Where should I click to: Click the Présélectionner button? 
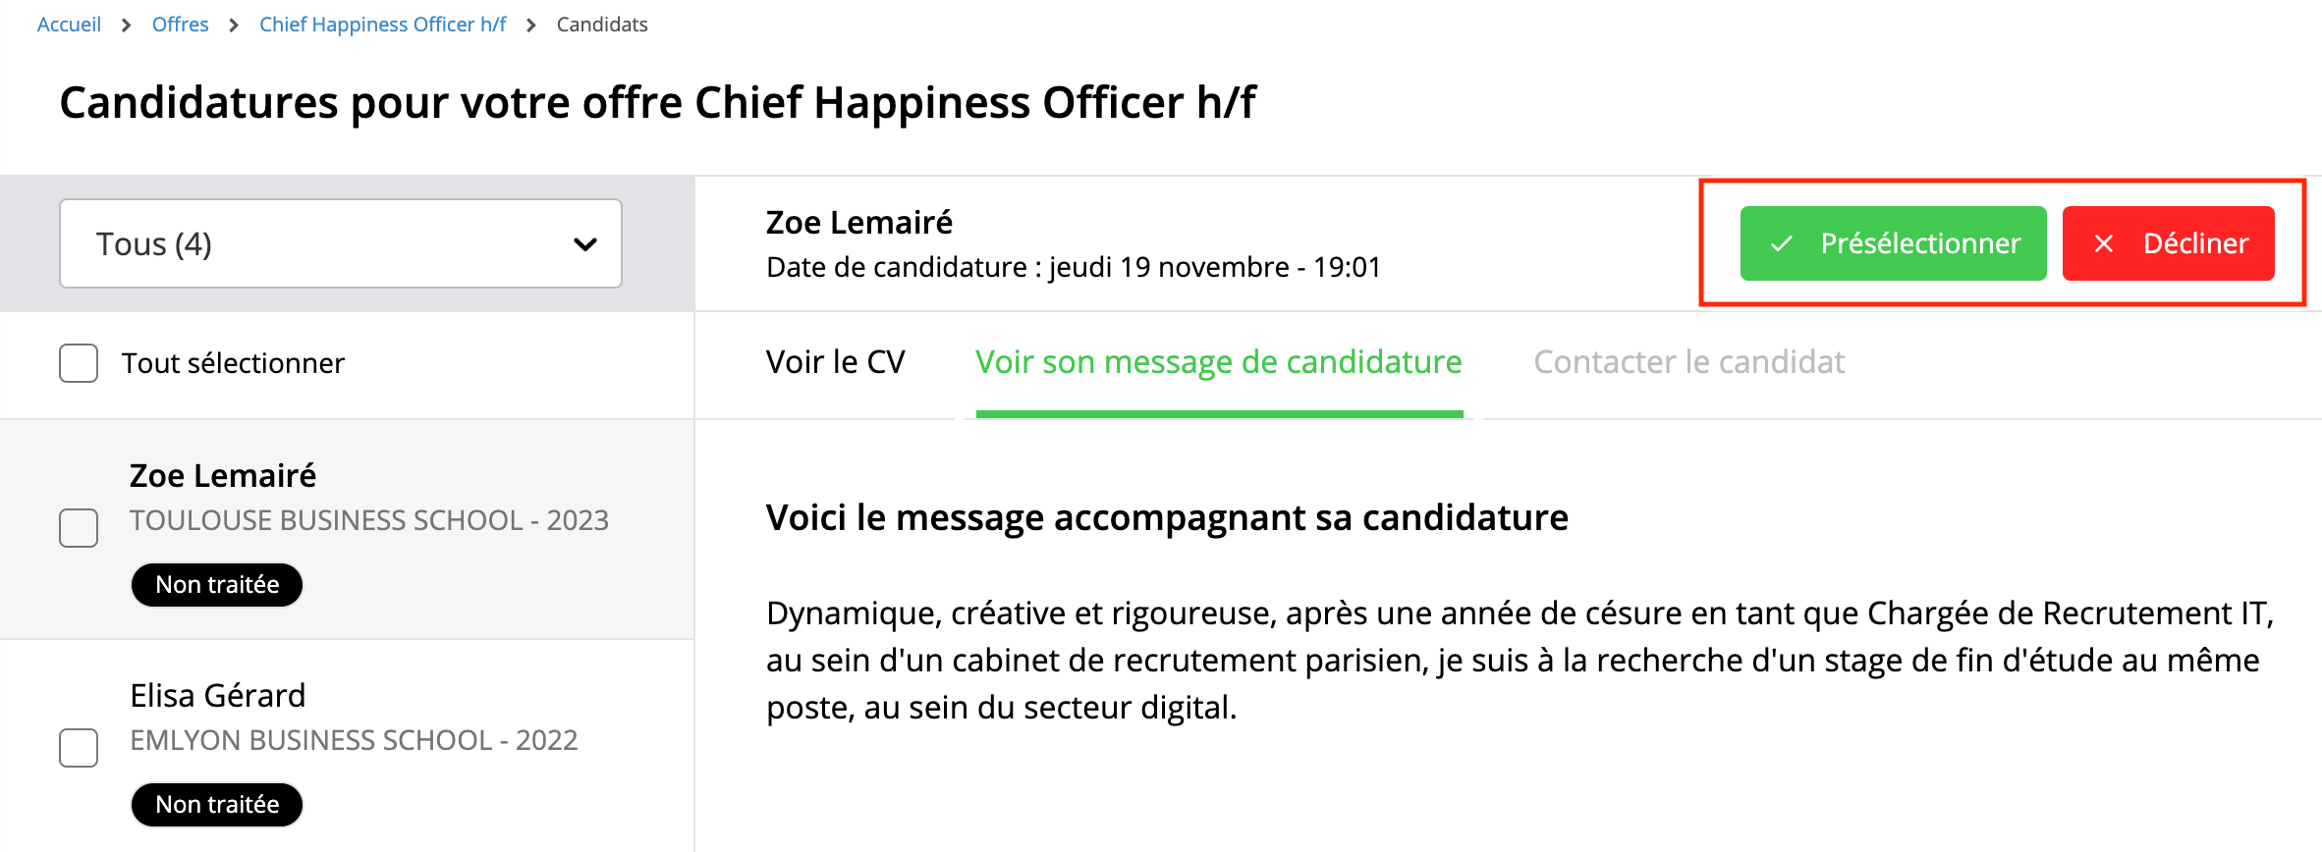click(1891, 242)
